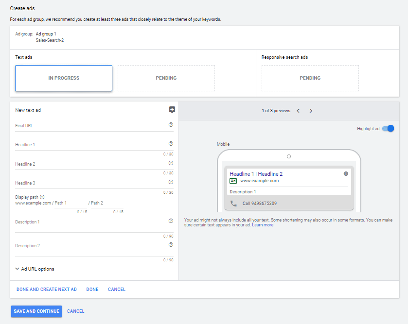Show previous ad preview arrow

pyautogui.click(x=298, y=111)
